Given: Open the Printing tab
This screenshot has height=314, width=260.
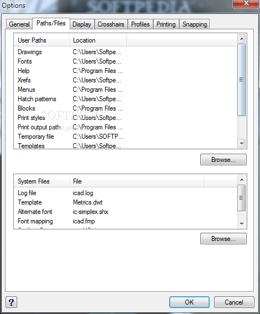Looking at the screenshot, I should tap(166, 24).
